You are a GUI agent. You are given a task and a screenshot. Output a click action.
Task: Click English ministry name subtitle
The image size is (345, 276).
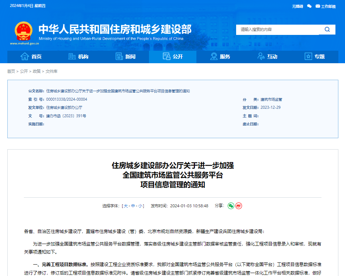111,39
